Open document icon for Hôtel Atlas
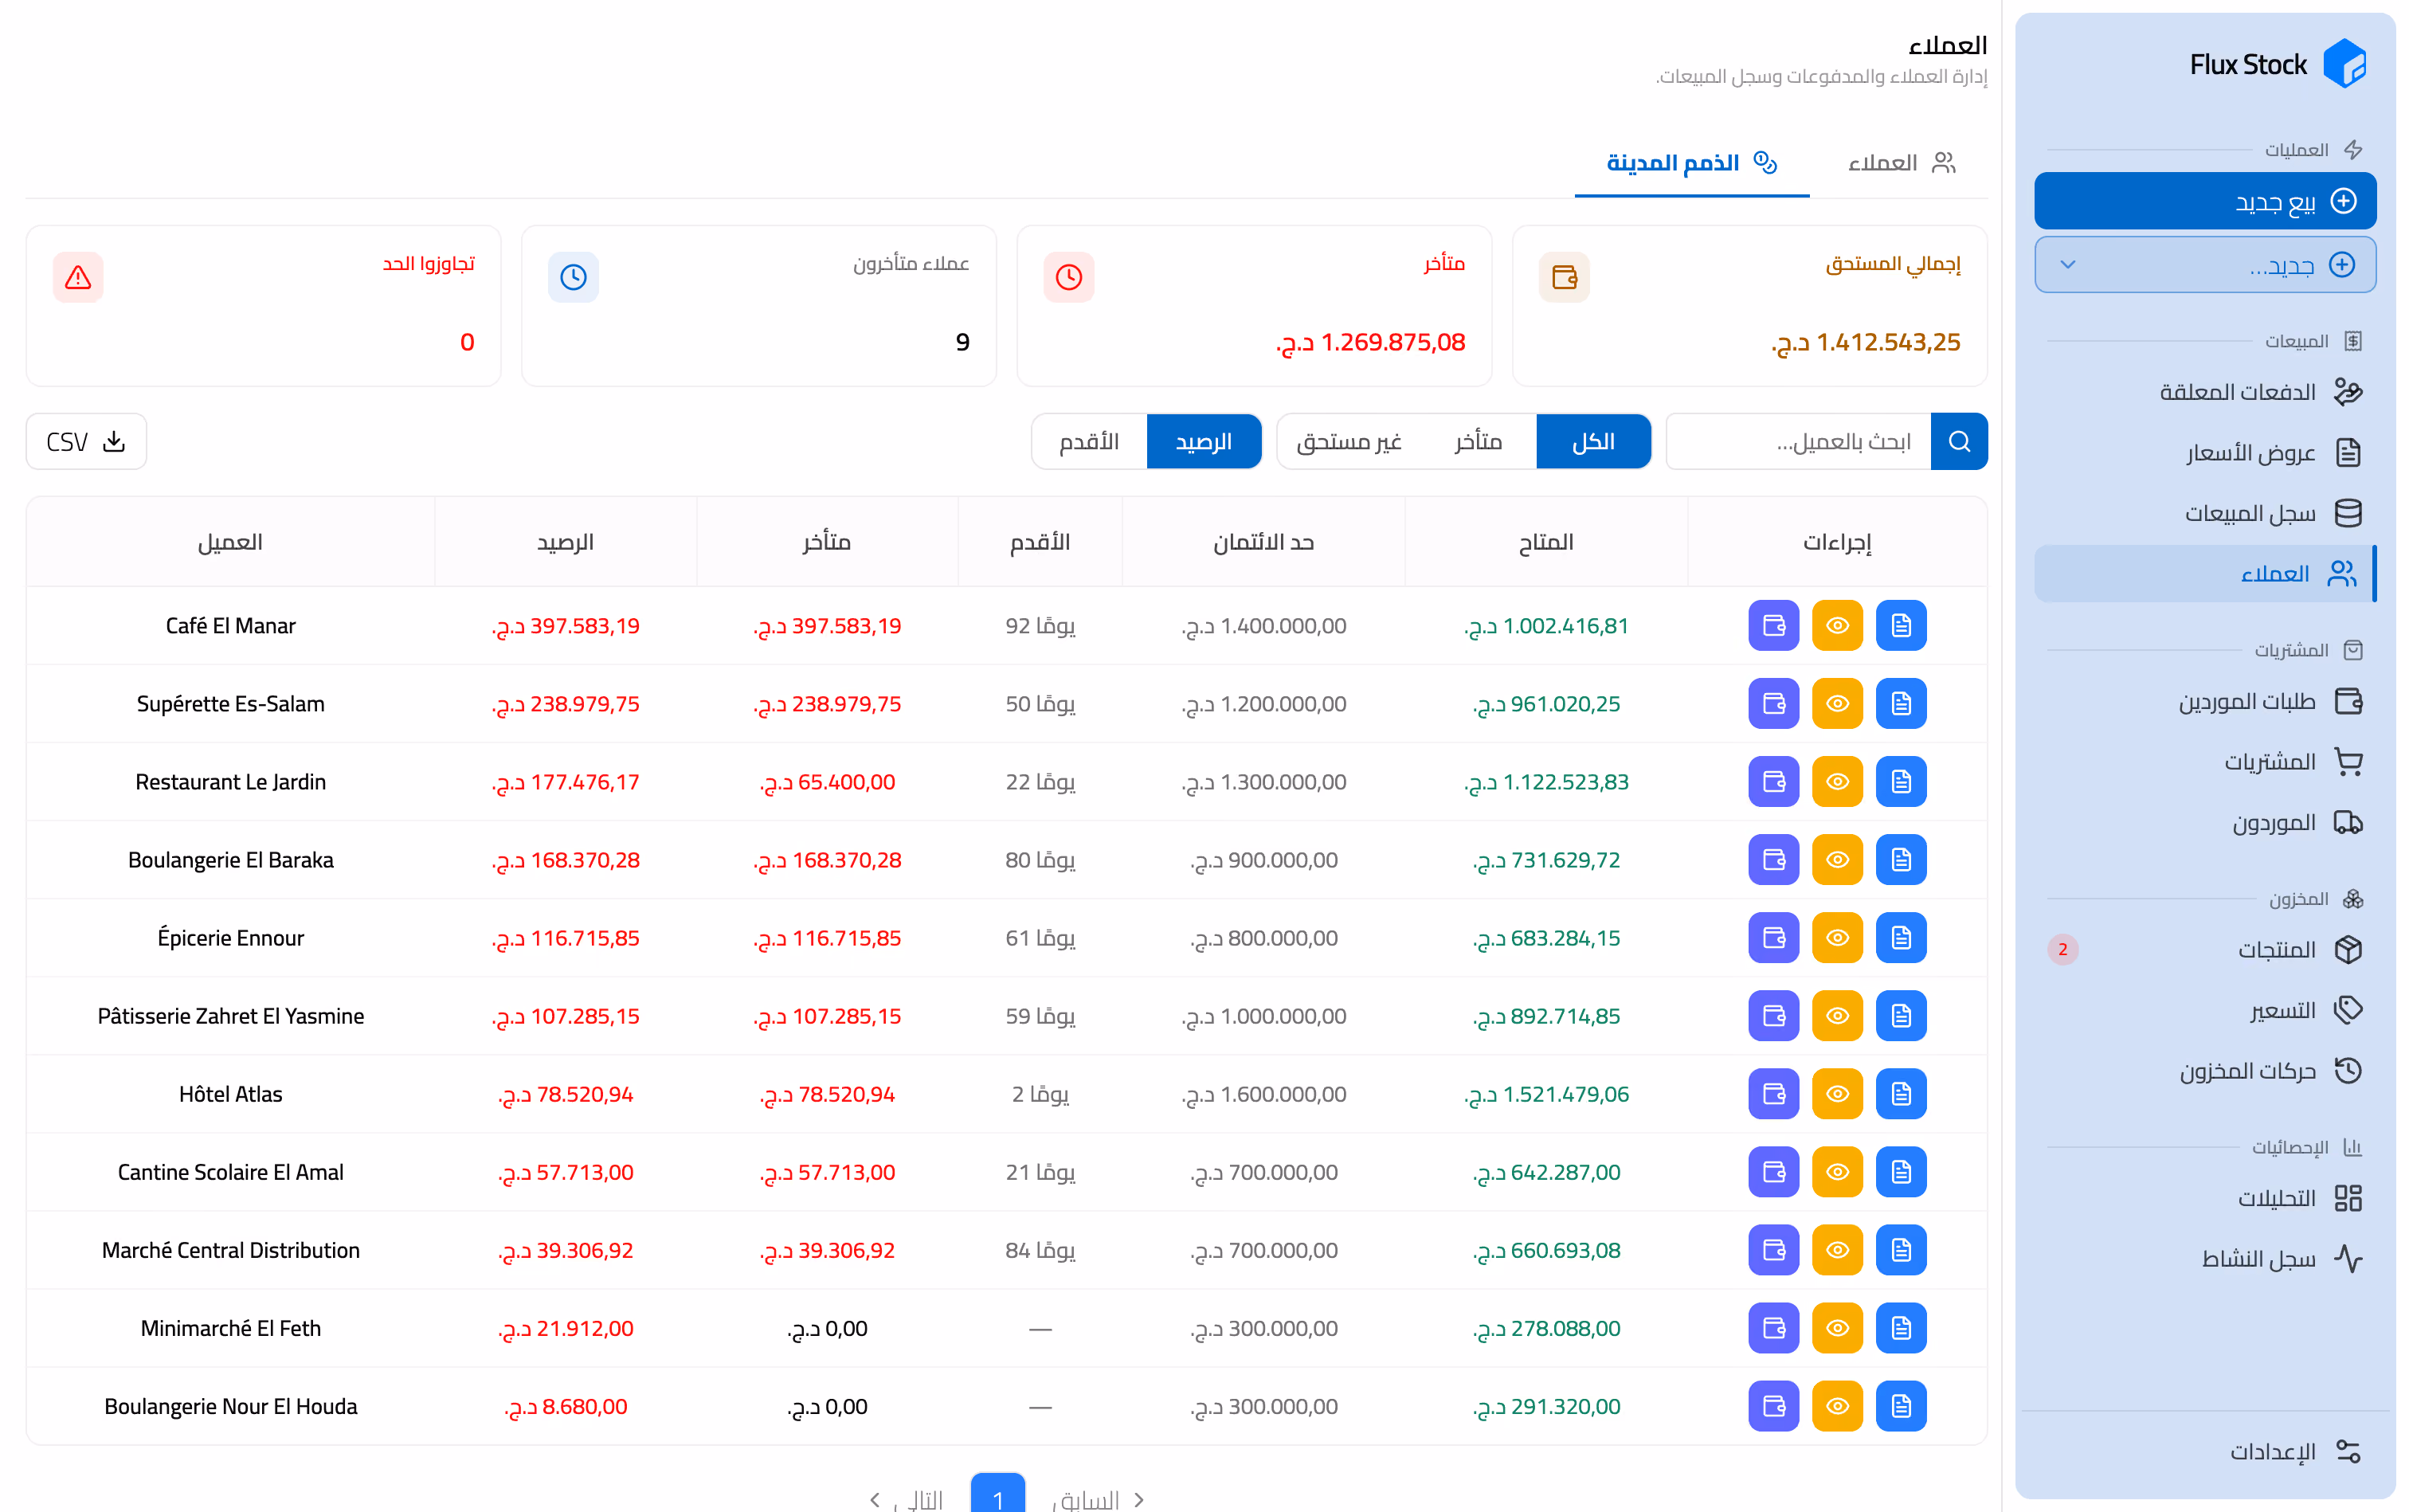The image size is (2409, 1512). pos(1900,1094)
